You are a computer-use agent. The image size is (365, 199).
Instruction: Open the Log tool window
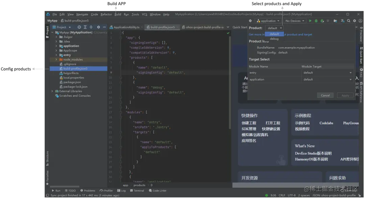(x=122, y=191)
